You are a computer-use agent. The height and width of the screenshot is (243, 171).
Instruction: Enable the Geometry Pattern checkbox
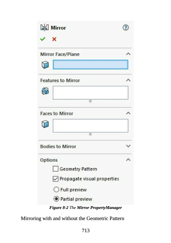point(56,169)
